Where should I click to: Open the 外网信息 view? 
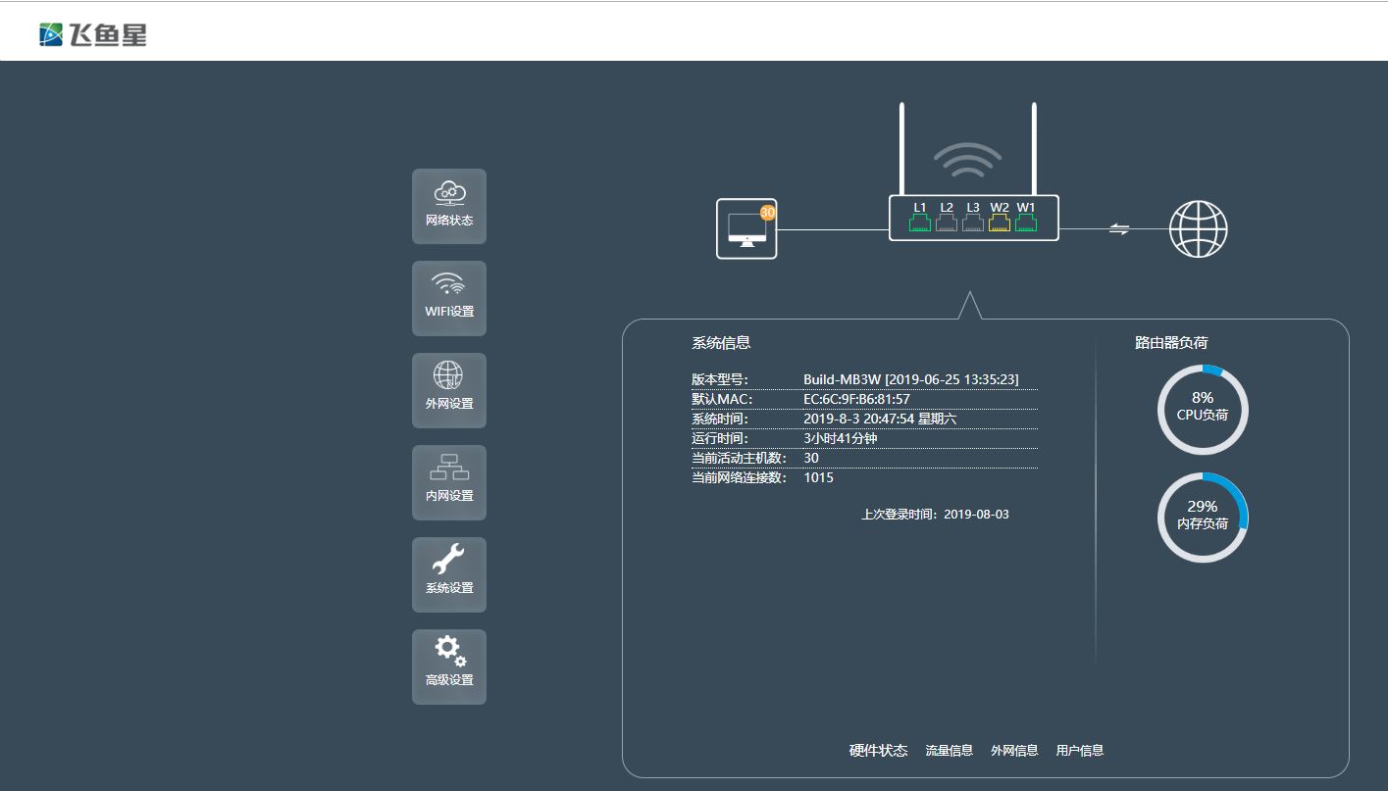coord(1014,750)
